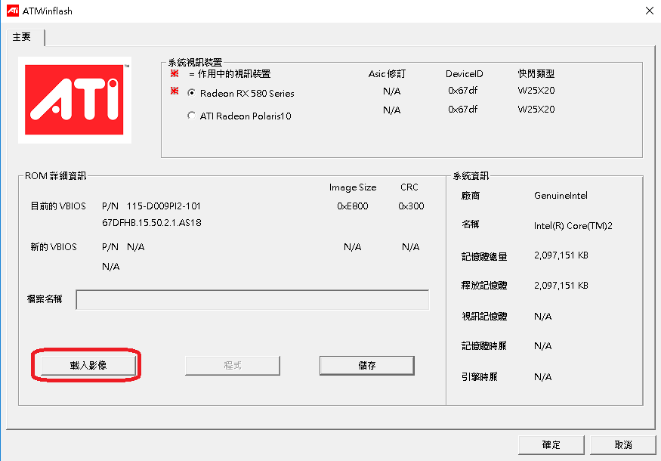Click the Image Size value 0xE800
This screenshot has width=661, height=461.
(353, 206)
